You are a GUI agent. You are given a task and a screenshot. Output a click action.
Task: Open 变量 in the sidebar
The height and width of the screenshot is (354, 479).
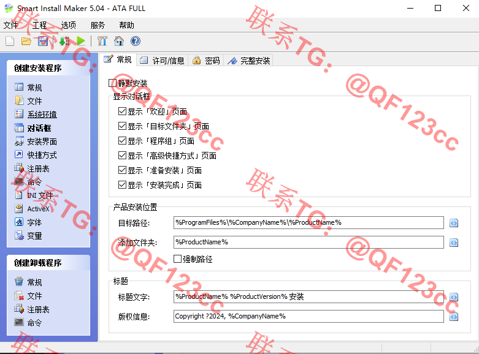(x=28, y=236)
